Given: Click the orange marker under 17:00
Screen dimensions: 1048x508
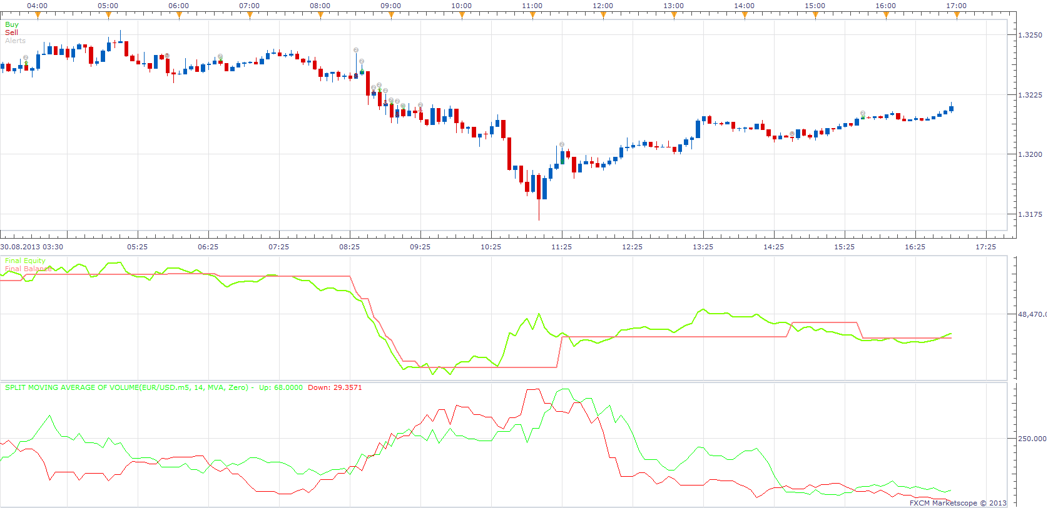Looking at the screenshot, I should (x=957, y=16).
